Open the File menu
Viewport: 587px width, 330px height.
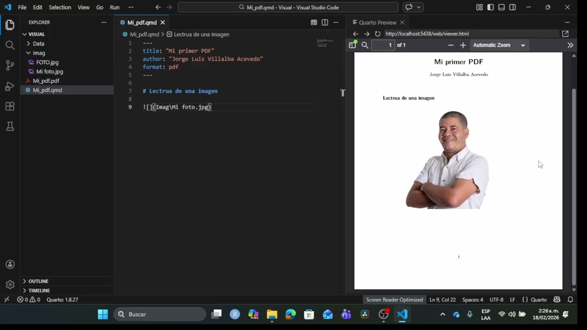click(22, 7)
